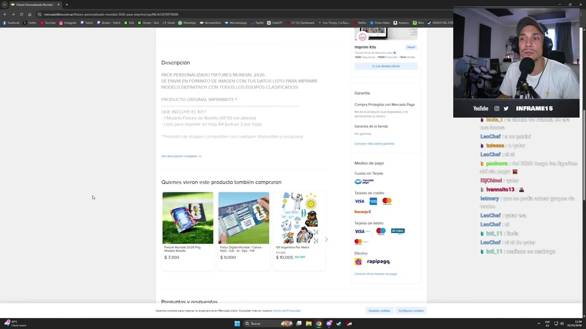Open the Mercadolibre bookmark
586x329 pixels.
(210, 23)
